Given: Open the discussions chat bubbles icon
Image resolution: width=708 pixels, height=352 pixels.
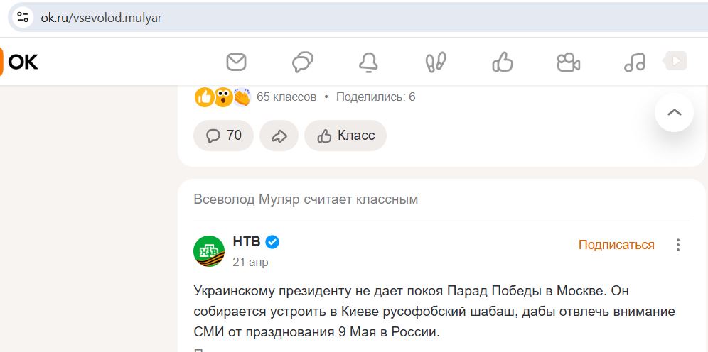Looking at the screenshot, I should point(303,62).
